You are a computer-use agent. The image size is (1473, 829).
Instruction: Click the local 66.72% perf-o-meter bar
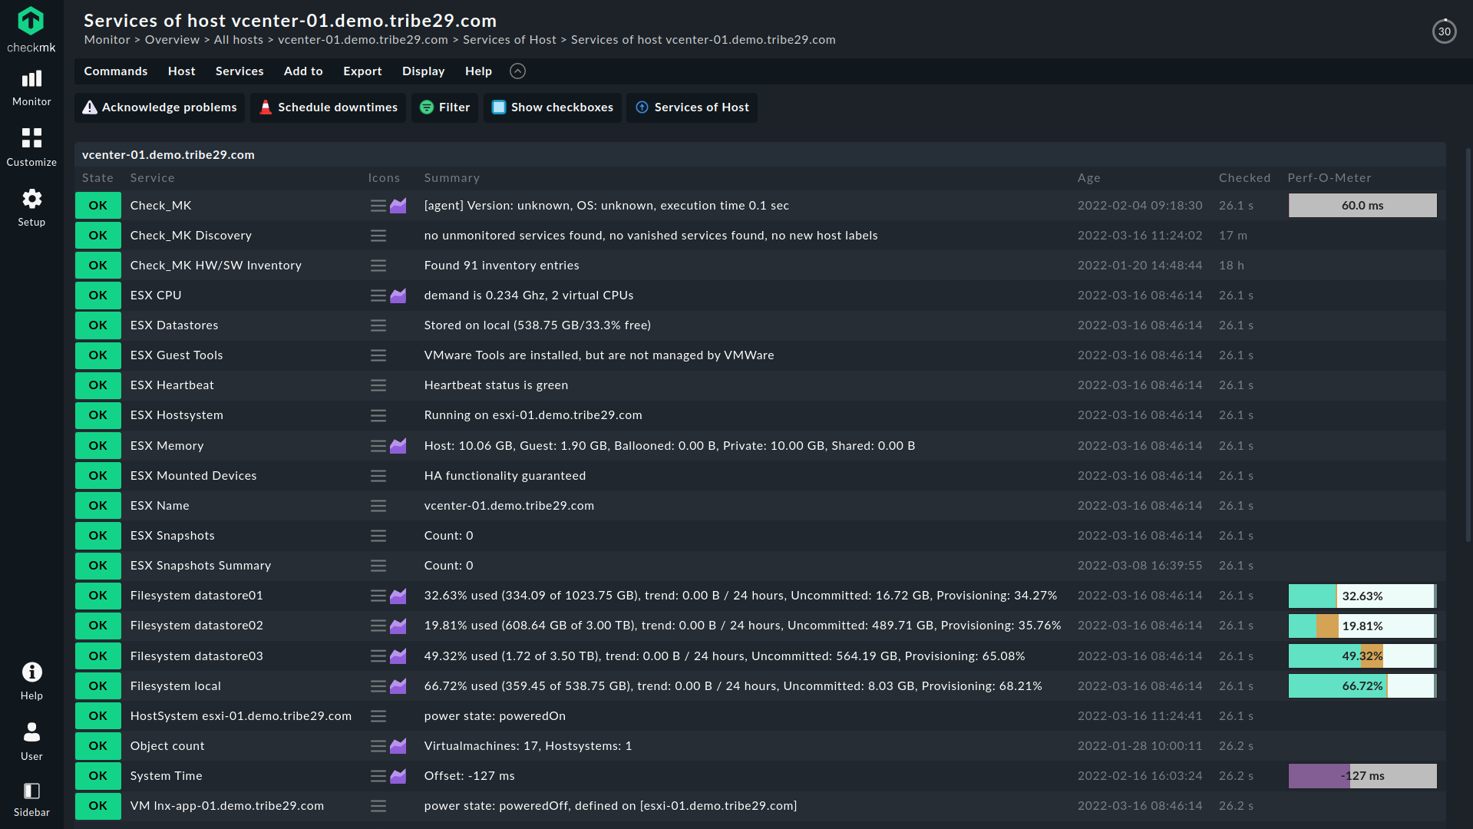click(1362, 686)
